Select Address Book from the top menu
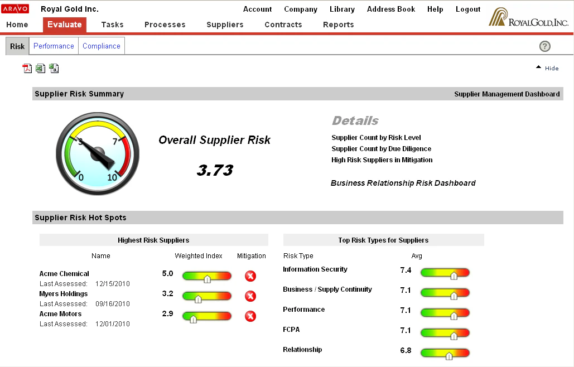574x367 pixels. [390, 9]
